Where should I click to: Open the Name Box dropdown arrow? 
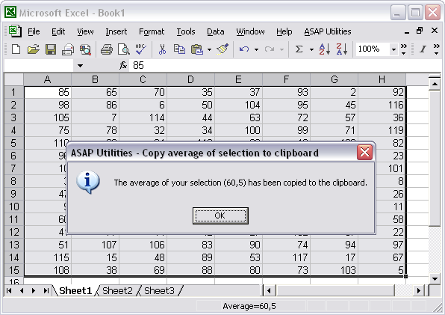point(81,66)
